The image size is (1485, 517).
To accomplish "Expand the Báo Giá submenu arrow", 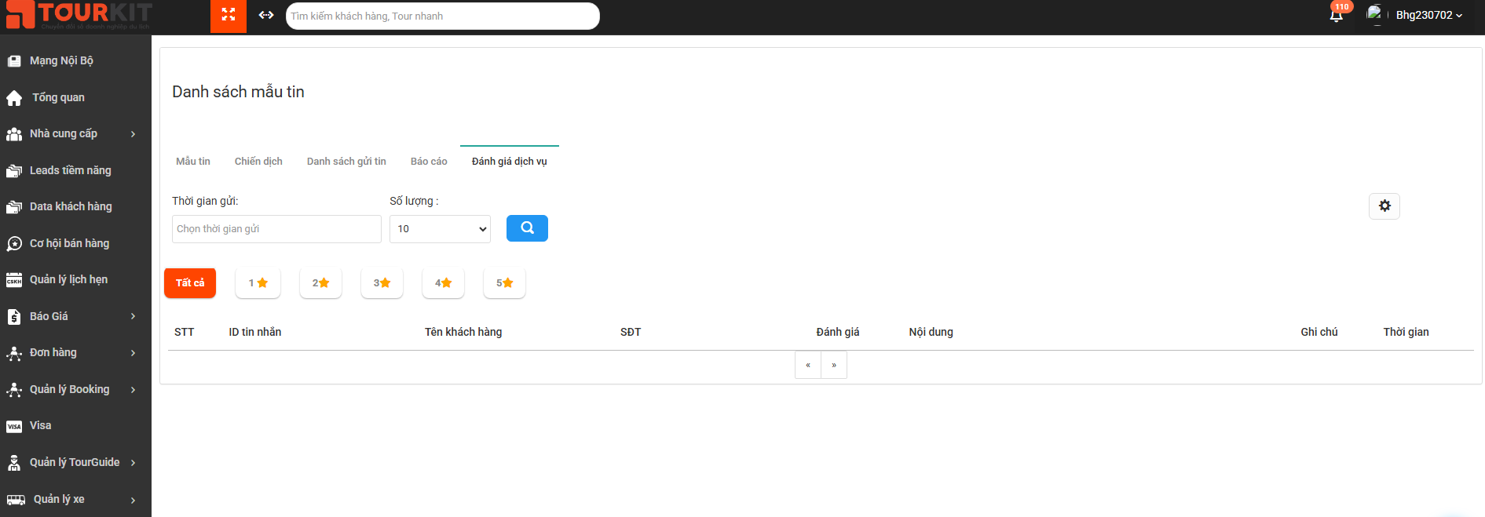I will [134, 316].
